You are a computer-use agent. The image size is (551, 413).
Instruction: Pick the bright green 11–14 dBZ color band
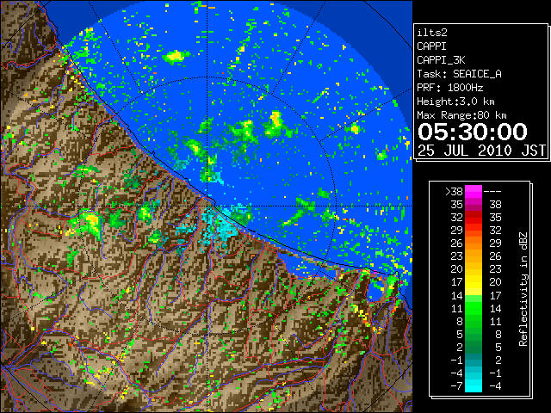click(x=474, y=308)
